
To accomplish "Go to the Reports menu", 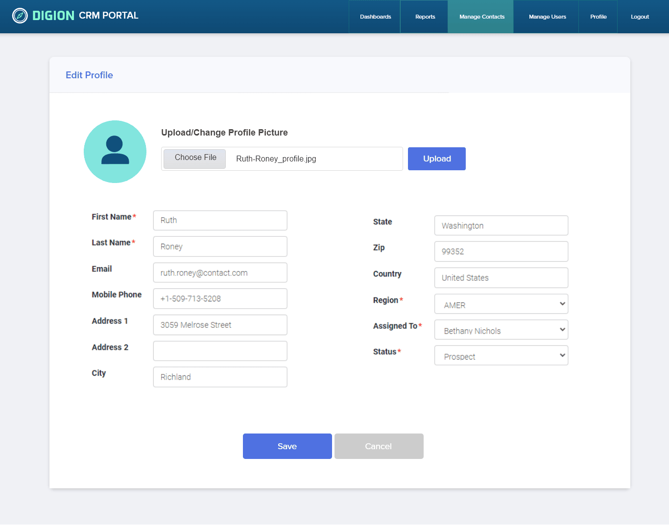I will (x=425, y=17).
